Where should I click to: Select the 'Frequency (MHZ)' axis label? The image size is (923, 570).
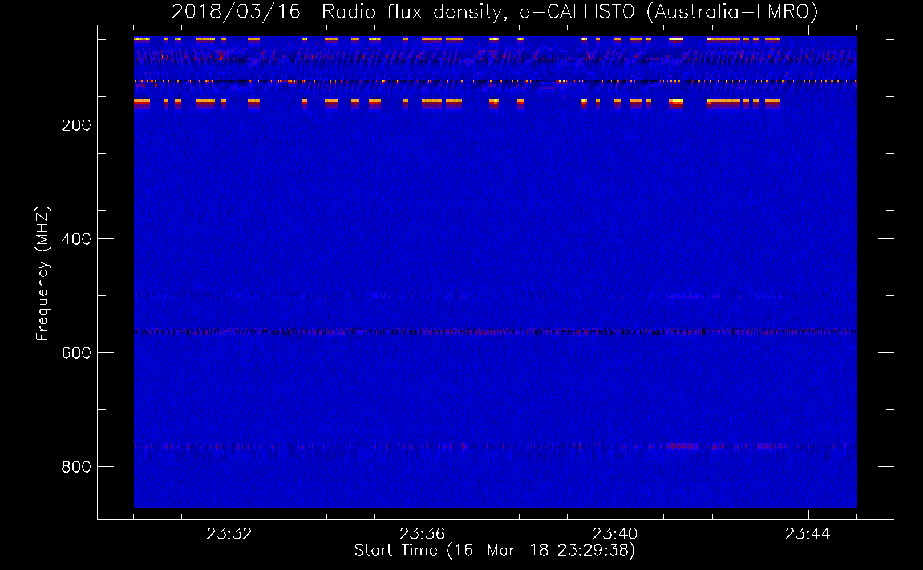(43, 274)
